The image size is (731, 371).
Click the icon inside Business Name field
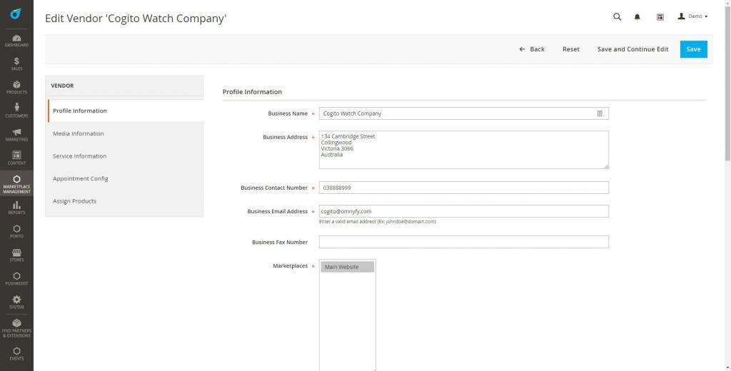tap(600, 113)
